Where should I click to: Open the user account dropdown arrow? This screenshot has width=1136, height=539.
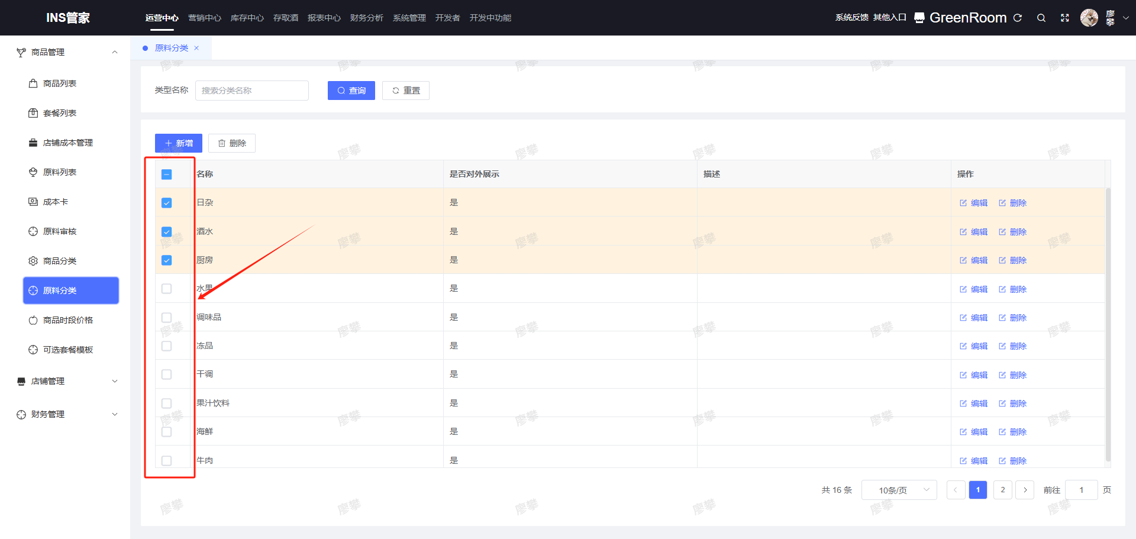pyautogui.click(x=1126, y=18)
